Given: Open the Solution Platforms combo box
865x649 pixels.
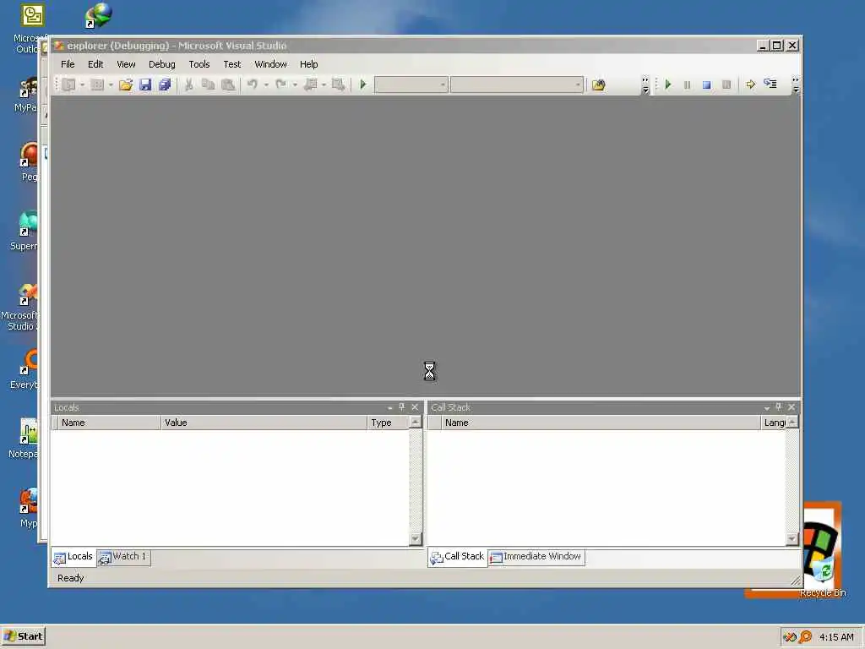Looking at the screenshot, I should pyautogui.click(x=516, y=85).
